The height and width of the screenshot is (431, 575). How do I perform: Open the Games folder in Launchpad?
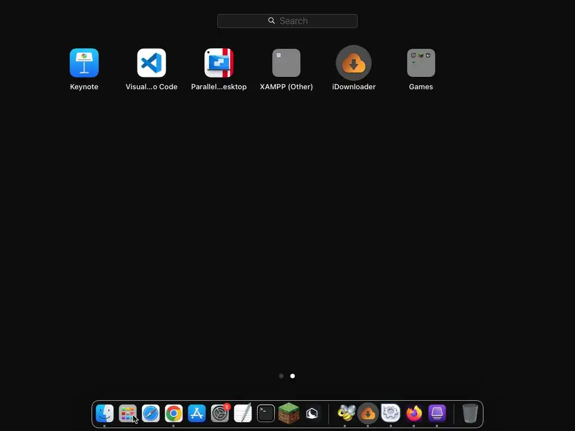pos(421,63)
